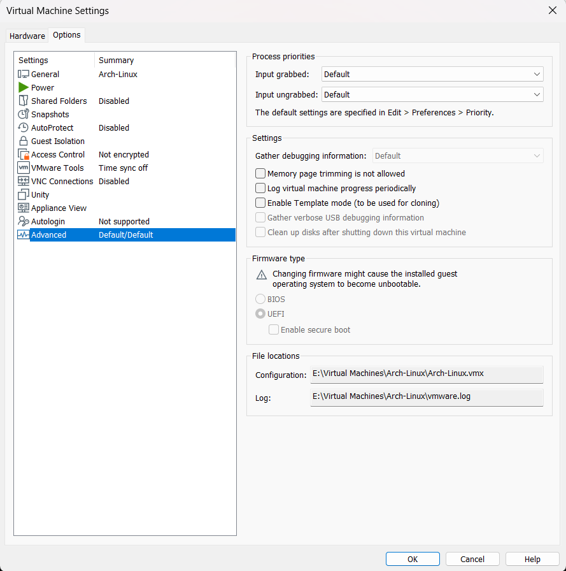Image resolution: width=566 pixels, height=571 pixels.
Task: Click the Appliance View icon
Action: pos(24,208)
